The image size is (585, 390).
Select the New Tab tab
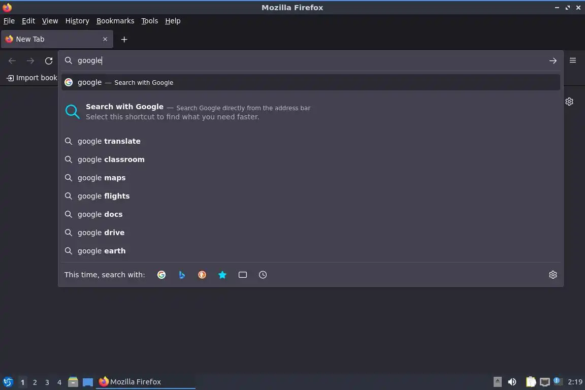[x=57, y=39]
